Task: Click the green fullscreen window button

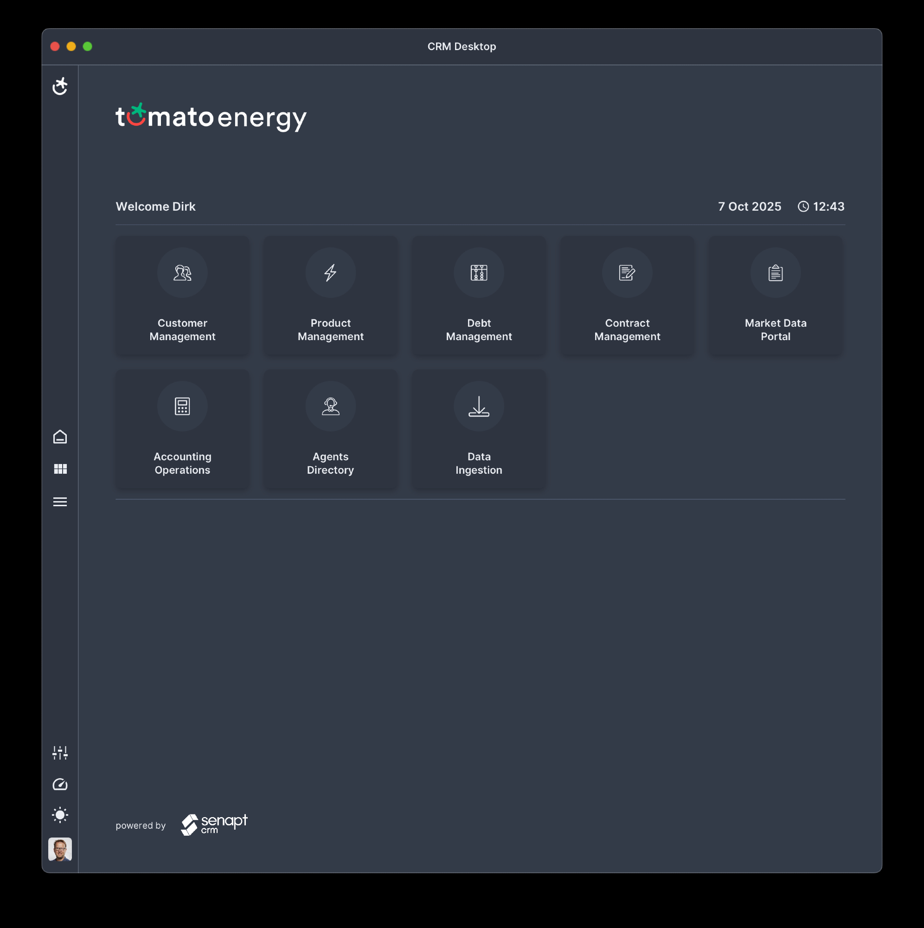Action: [87, 46]
